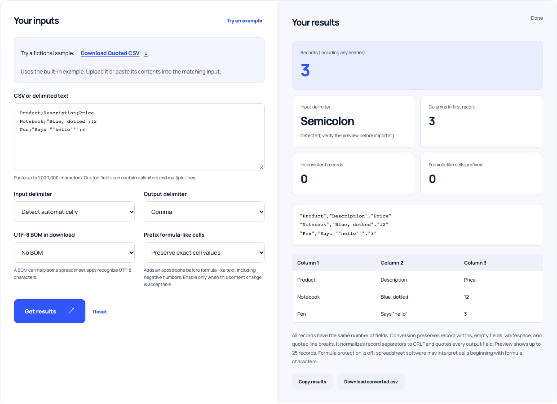The width and height of the screenshot is (557, 404).
Task: Click the Get results button
Action: pyautogui.click(x=49, y=311)
